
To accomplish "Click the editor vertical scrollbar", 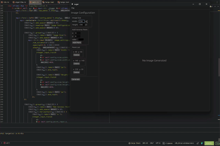I will point(219,67).
